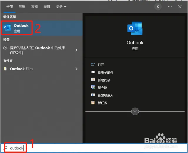This screenshot has height=153, width=188.
Task: Click 新电子邮件 to compose new email
Action: pyautogui.click(x=105, y=72)
